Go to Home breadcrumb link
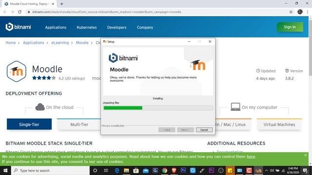This screenshot has height=175, width=312. coord(11,43)
